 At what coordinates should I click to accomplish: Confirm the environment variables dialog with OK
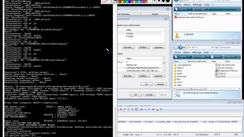pos(146,84)
